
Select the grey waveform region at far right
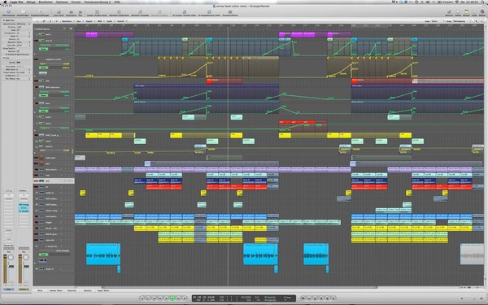click(472, 254)
